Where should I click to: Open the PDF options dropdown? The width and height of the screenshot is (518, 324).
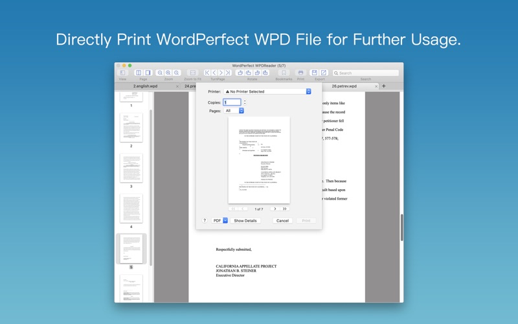[220, 220]
